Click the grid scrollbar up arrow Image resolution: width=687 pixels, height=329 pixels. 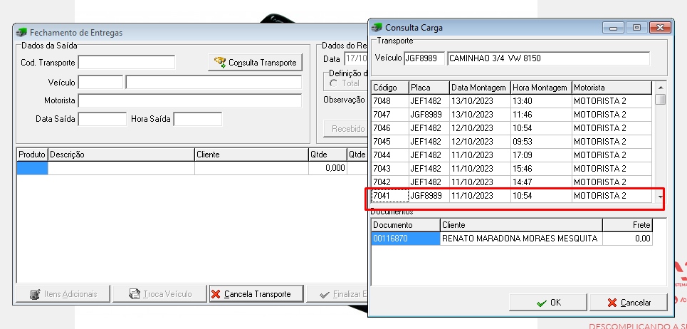tap(661, 86)
